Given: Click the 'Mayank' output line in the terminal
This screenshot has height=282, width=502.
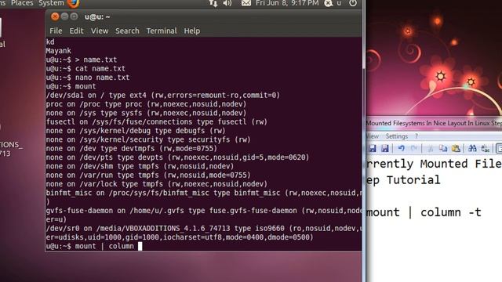Looking at the screenshot, I should point(58,51).
